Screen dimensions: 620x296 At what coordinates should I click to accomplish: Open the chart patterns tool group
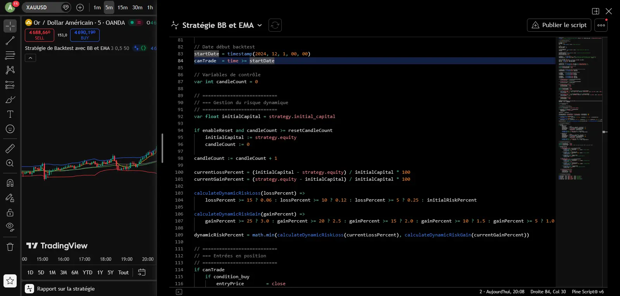pos(10,70)
